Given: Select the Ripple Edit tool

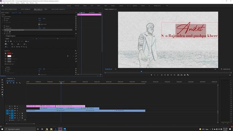Looking at the screenshot, I should click(2, 85).
